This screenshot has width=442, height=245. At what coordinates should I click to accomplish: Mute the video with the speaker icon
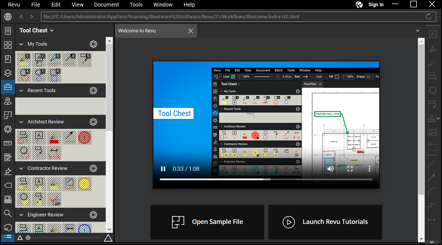point(331,169)
